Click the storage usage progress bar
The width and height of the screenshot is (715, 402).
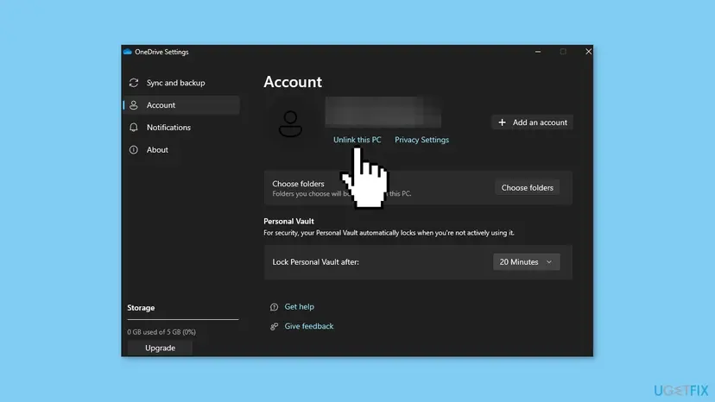[x=183, y=319]
